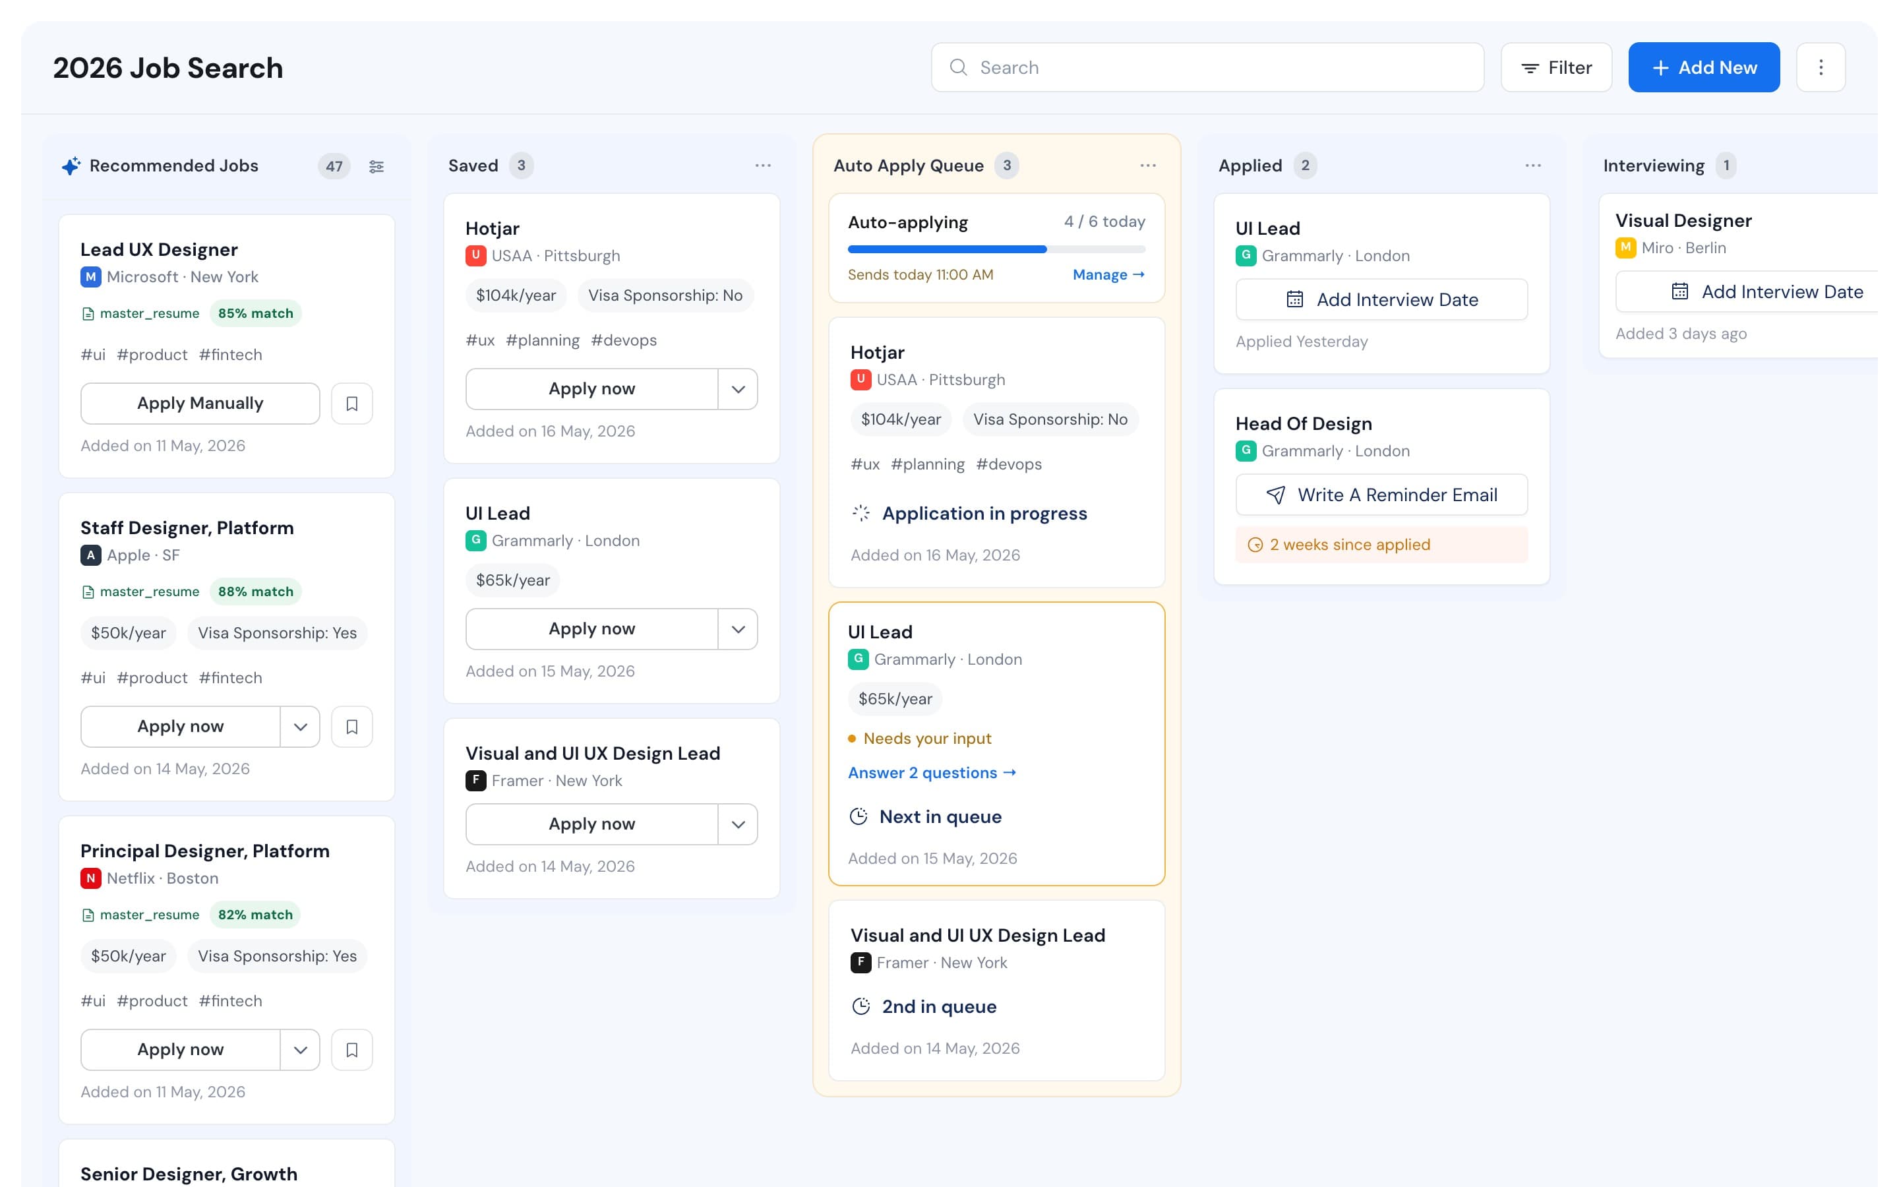This screenshot has width=1899, height=1187.
Task: Click master_resume on Staff Designer card
Action: pyautogui.click(x=141, y=592)
